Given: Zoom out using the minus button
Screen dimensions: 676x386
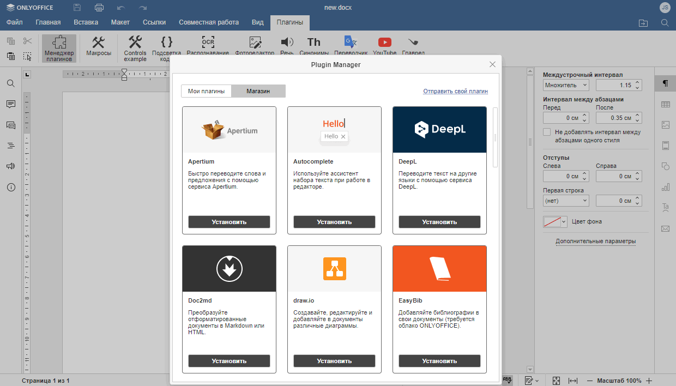Looking at the screenshot, I should point(590,381).
